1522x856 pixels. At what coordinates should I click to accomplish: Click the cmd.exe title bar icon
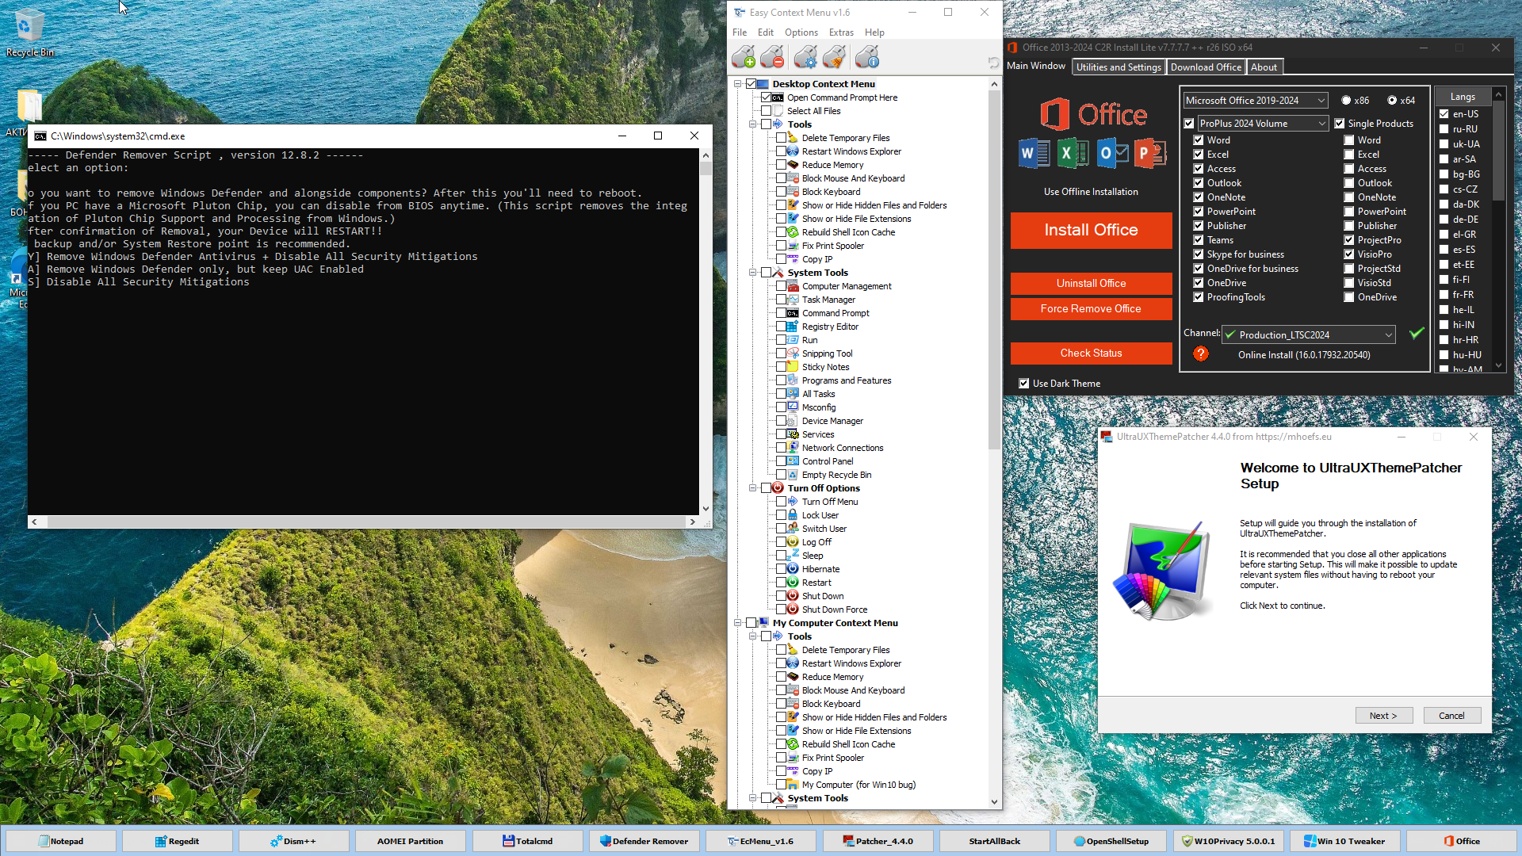pyautogui.click(x=40, y=136)
